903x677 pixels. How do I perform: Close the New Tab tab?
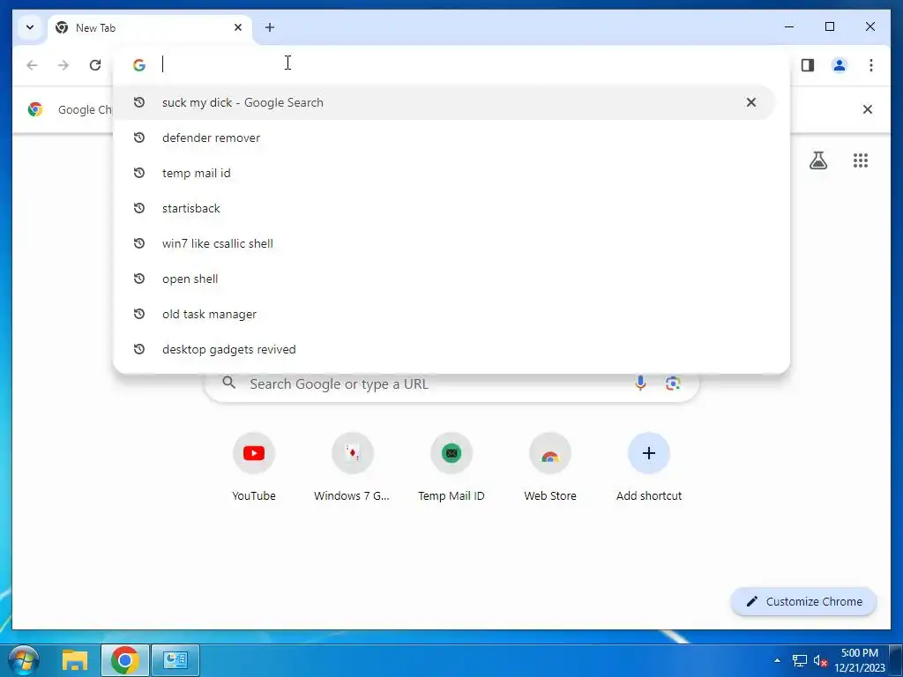(238, 27)
